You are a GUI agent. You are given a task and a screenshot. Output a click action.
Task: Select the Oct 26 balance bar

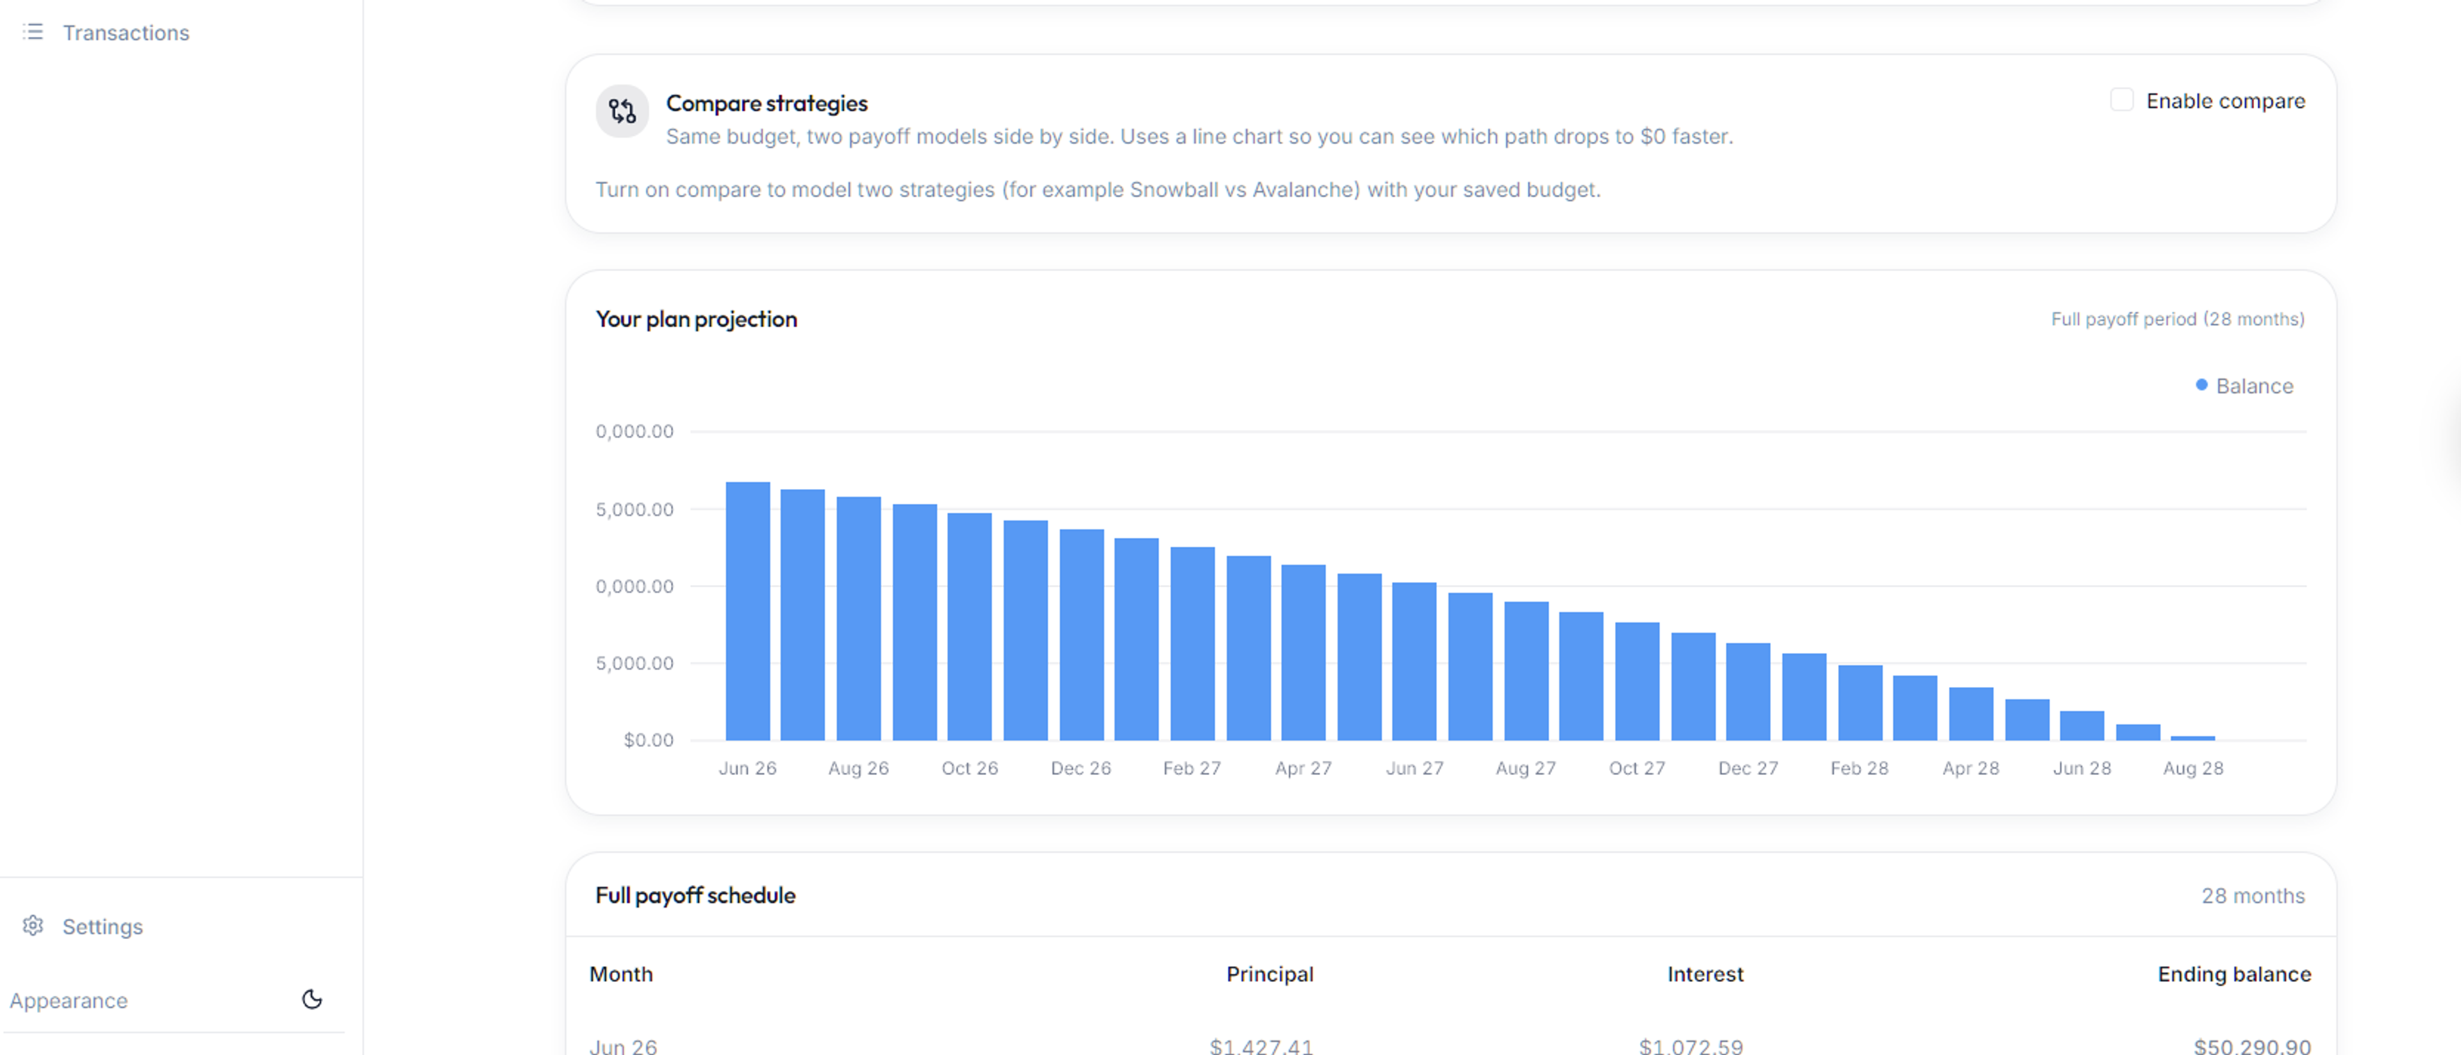tap(970, 627)
